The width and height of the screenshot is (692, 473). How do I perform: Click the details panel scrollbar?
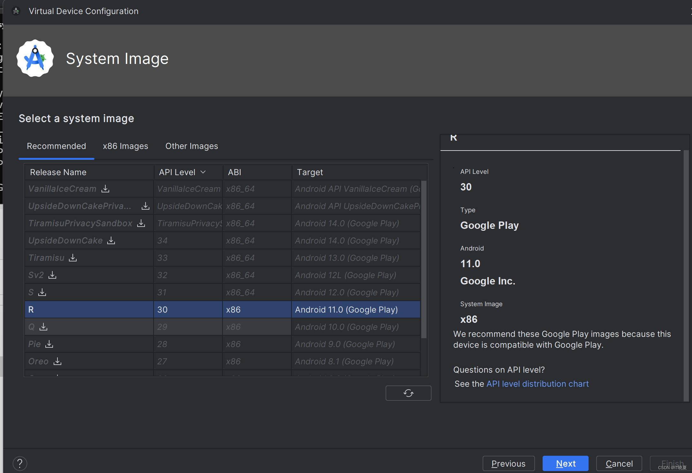(x=686, y=275)
